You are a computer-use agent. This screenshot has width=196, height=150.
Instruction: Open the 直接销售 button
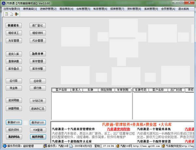[x=14, y=61]
